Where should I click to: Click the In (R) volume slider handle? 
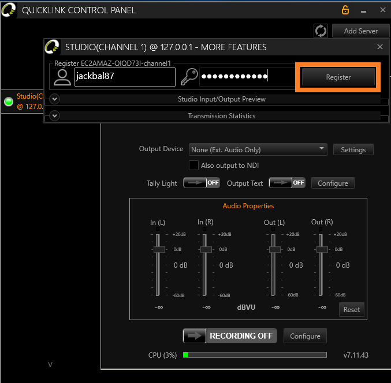[x=206, y=249]
